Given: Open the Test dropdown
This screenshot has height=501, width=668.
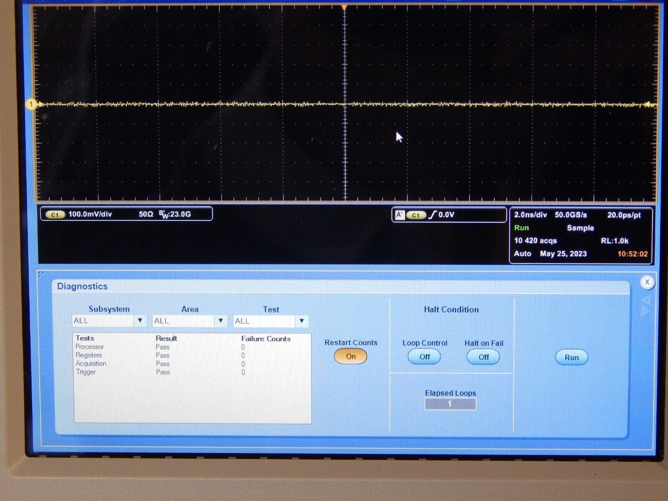Looking at the screenshot, I should pos(302,321).
